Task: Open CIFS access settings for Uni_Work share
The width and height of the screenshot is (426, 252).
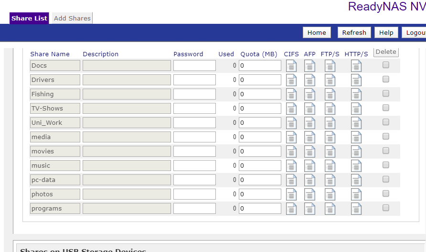Action: 291,123
